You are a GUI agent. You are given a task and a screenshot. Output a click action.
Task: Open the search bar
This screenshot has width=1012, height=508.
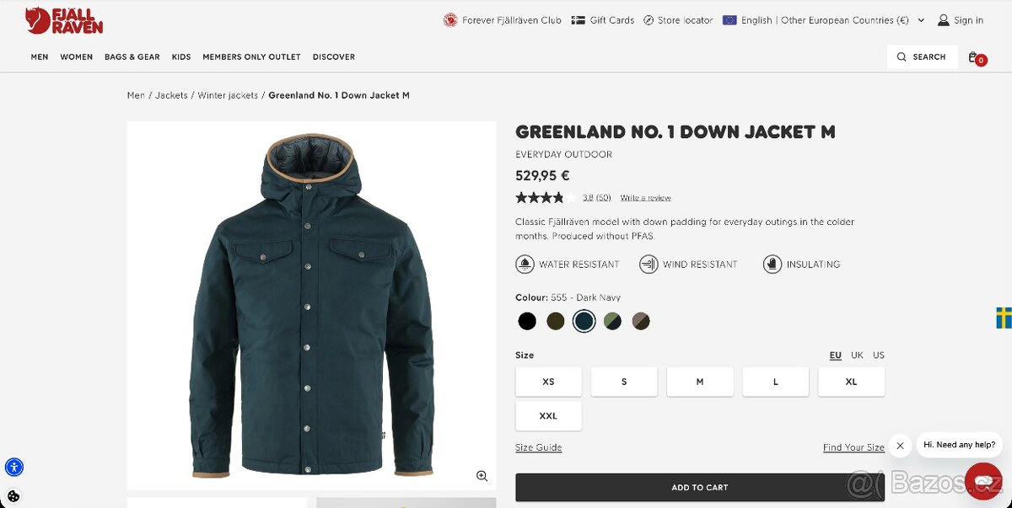tap(922, 56)
